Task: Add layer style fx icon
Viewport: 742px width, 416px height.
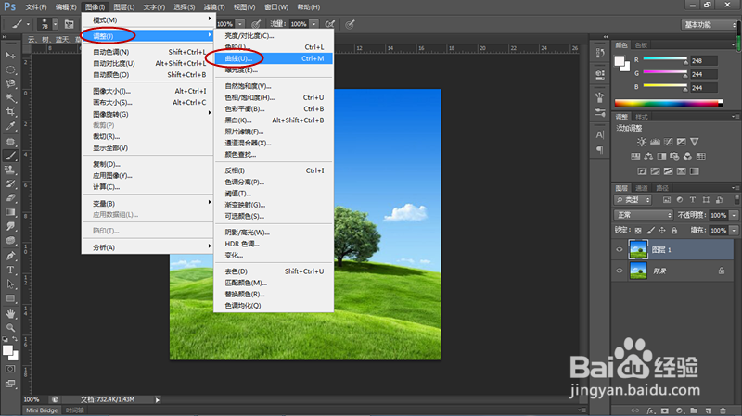Action: [x=651, y=410]
